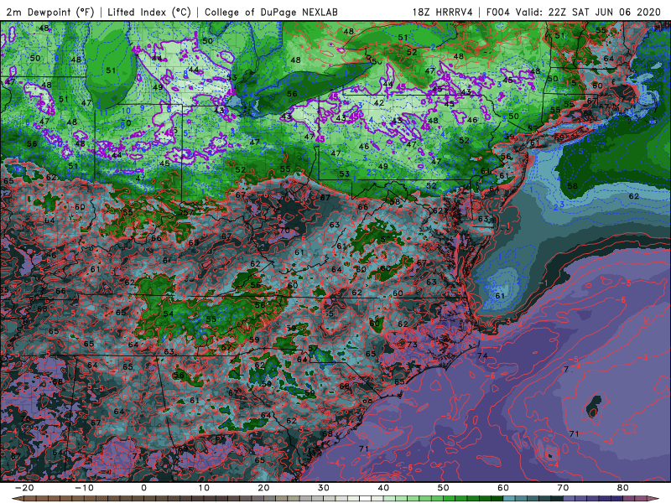Click the 20 label on the color scale
The width and height of the screenshot is (671, 503).
(x=263, y=488)
